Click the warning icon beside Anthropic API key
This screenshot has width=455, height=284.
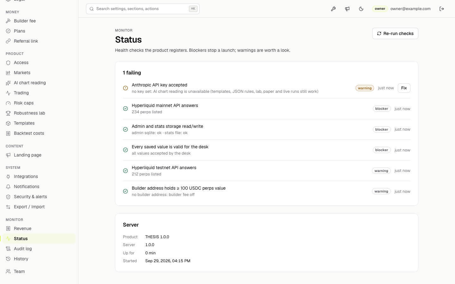point(125,88)
